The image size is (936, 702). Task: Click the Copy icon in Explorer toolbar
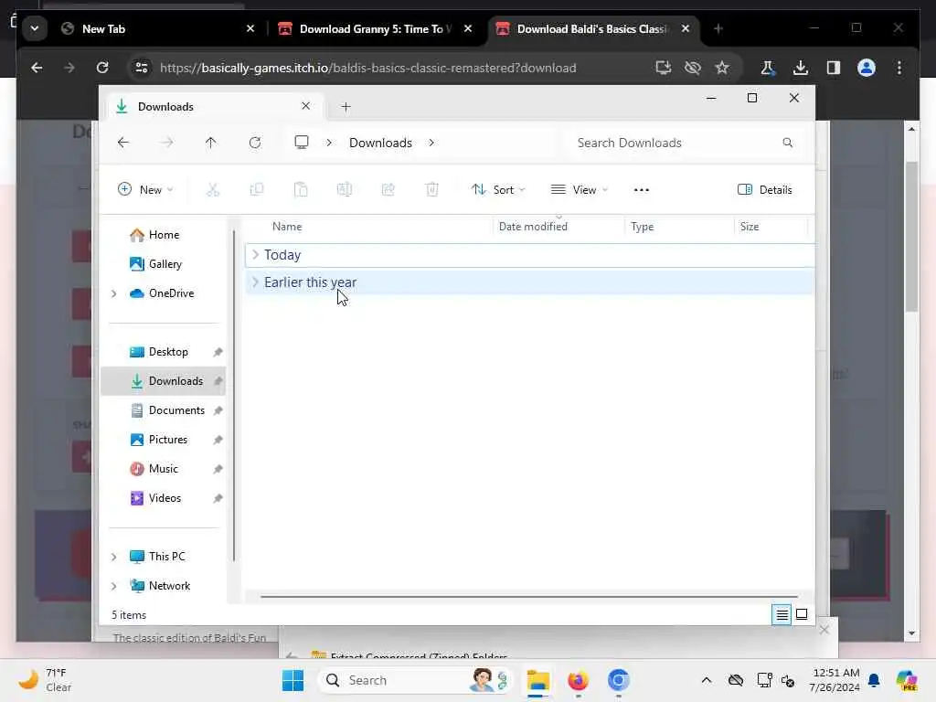pyautogui.click(x=257, y=190)
